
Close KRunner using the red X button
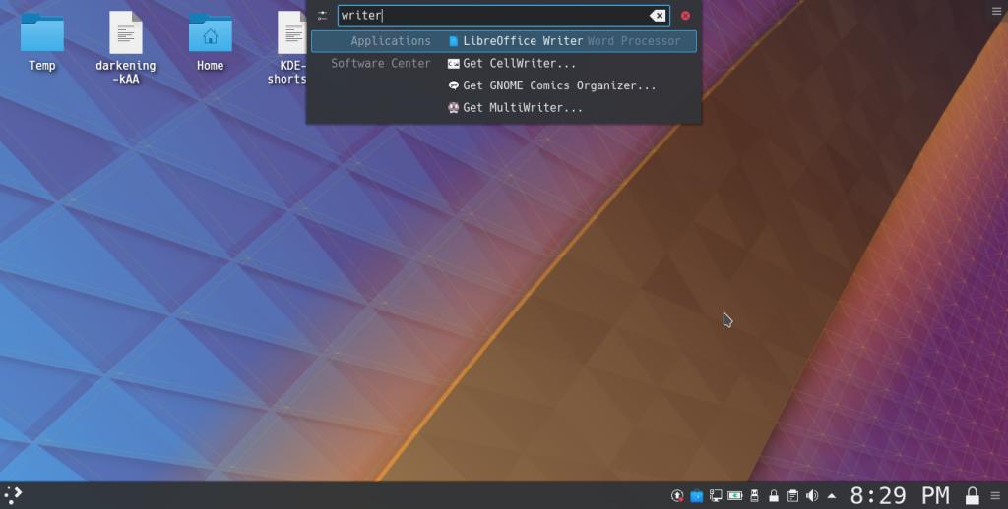coord(685,16)
